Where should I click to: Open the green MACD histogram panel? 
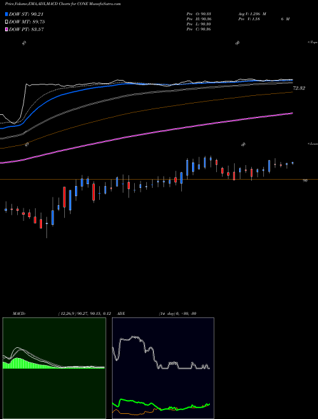(x=54, y=368)
